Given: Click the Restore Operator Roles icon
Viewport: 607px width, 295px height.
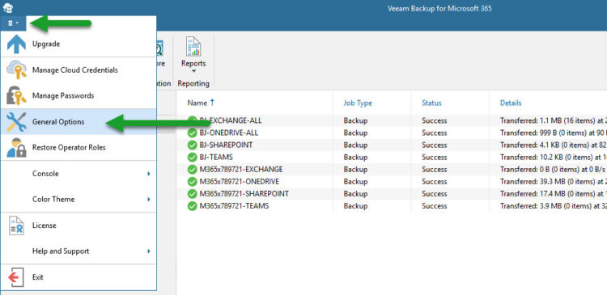Looking at the screenshot, I should [x=16, y=147].
